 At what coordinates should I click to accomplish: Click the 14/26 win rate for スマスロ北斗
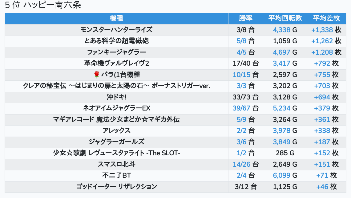(x=242, y=164)
